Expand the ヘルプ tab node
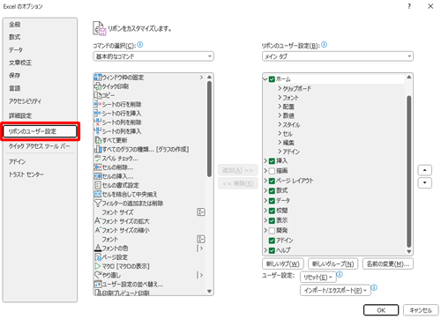The height and width of the screenshot is (319, 441). (265, 250)
